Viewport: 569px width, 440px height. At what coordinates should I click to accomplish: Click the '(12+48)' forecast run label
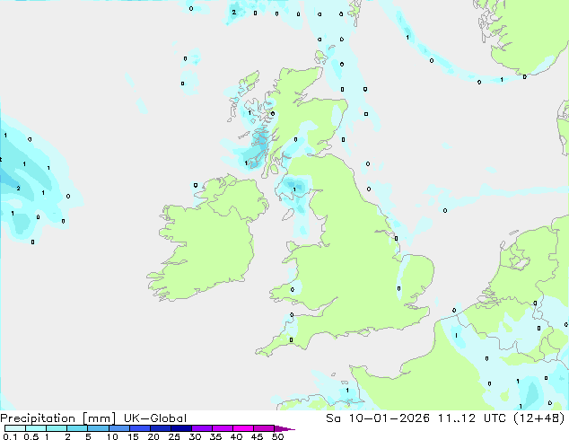(539, 418)
